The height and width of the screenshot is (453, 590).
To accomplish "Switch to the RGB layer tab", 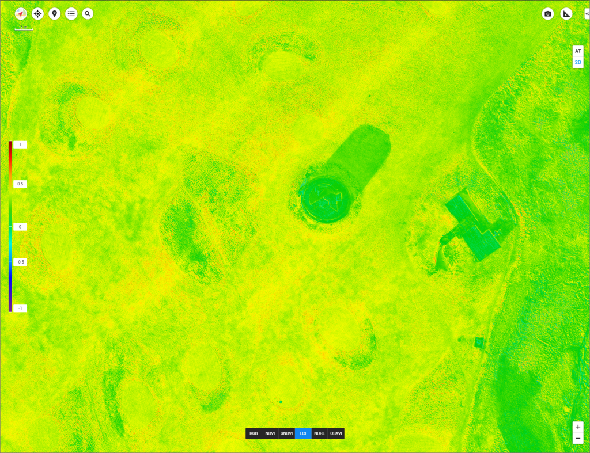I will pos(254,433).
